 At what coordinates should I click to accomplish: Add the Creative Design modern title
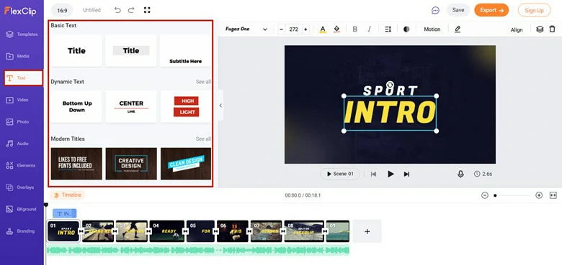131,164
